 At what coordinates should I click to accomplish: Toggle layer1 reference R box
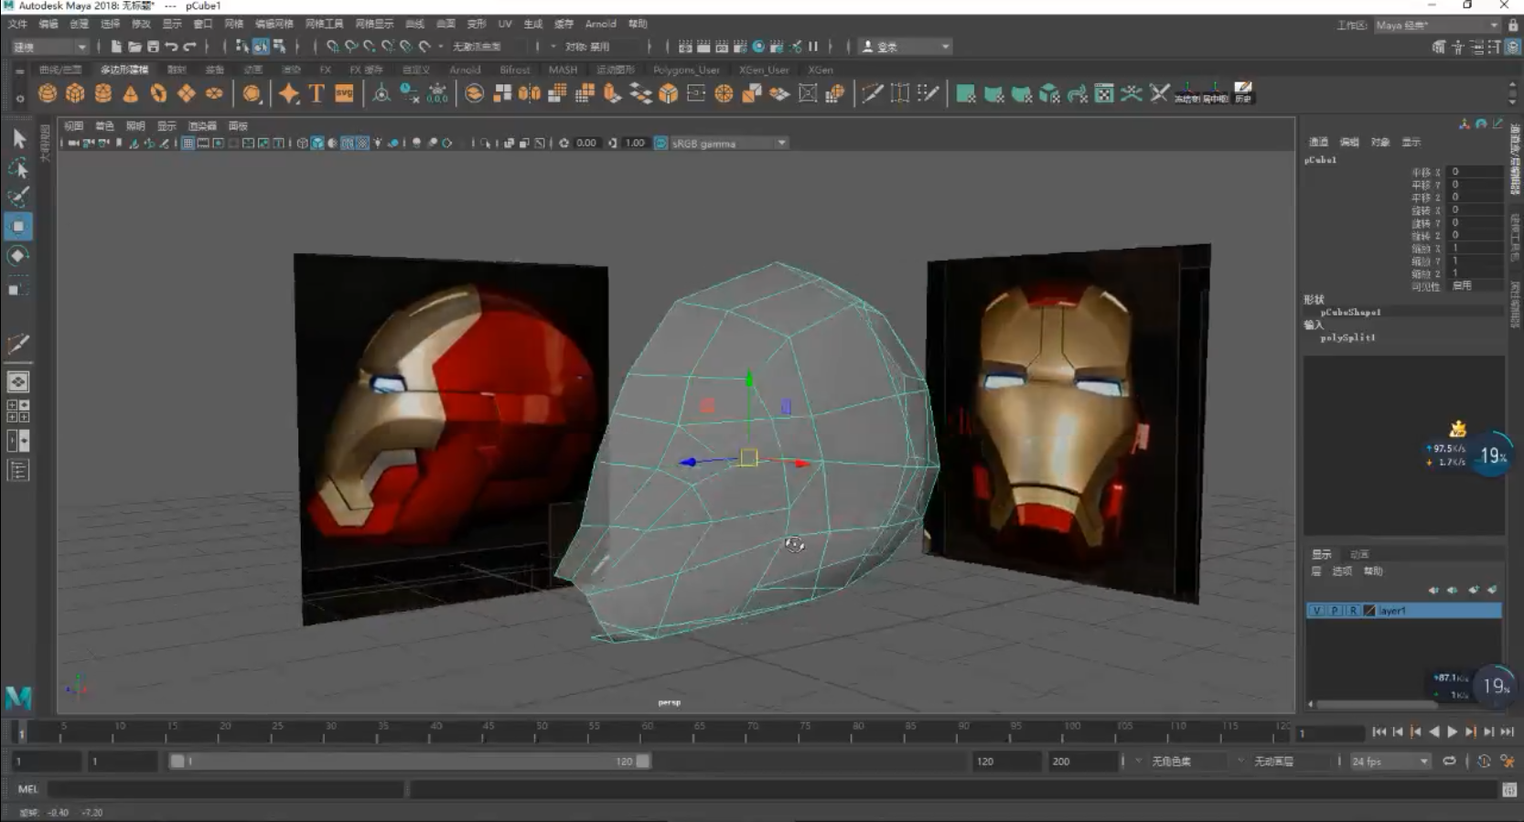pyautogui.click(x=1353, y=611)
